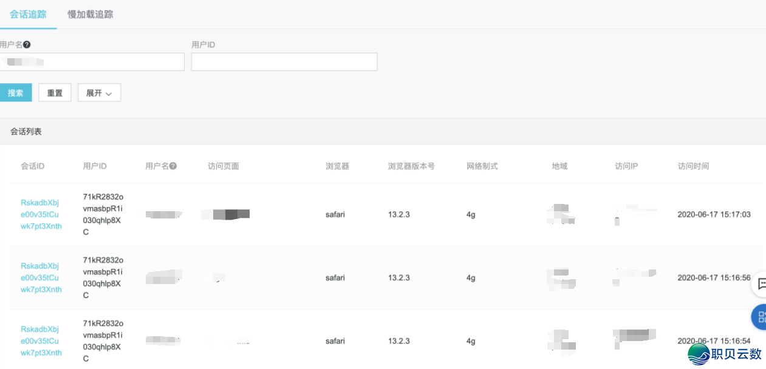
Task: Click help icon next to 用户名 filter label
Action: click(27, 44)
